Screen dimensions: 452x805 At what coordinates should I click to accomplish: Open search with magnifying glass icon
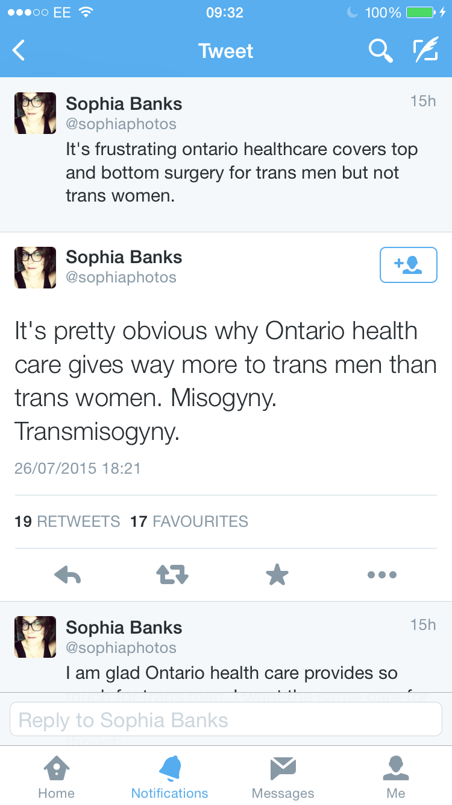(380, 51)
